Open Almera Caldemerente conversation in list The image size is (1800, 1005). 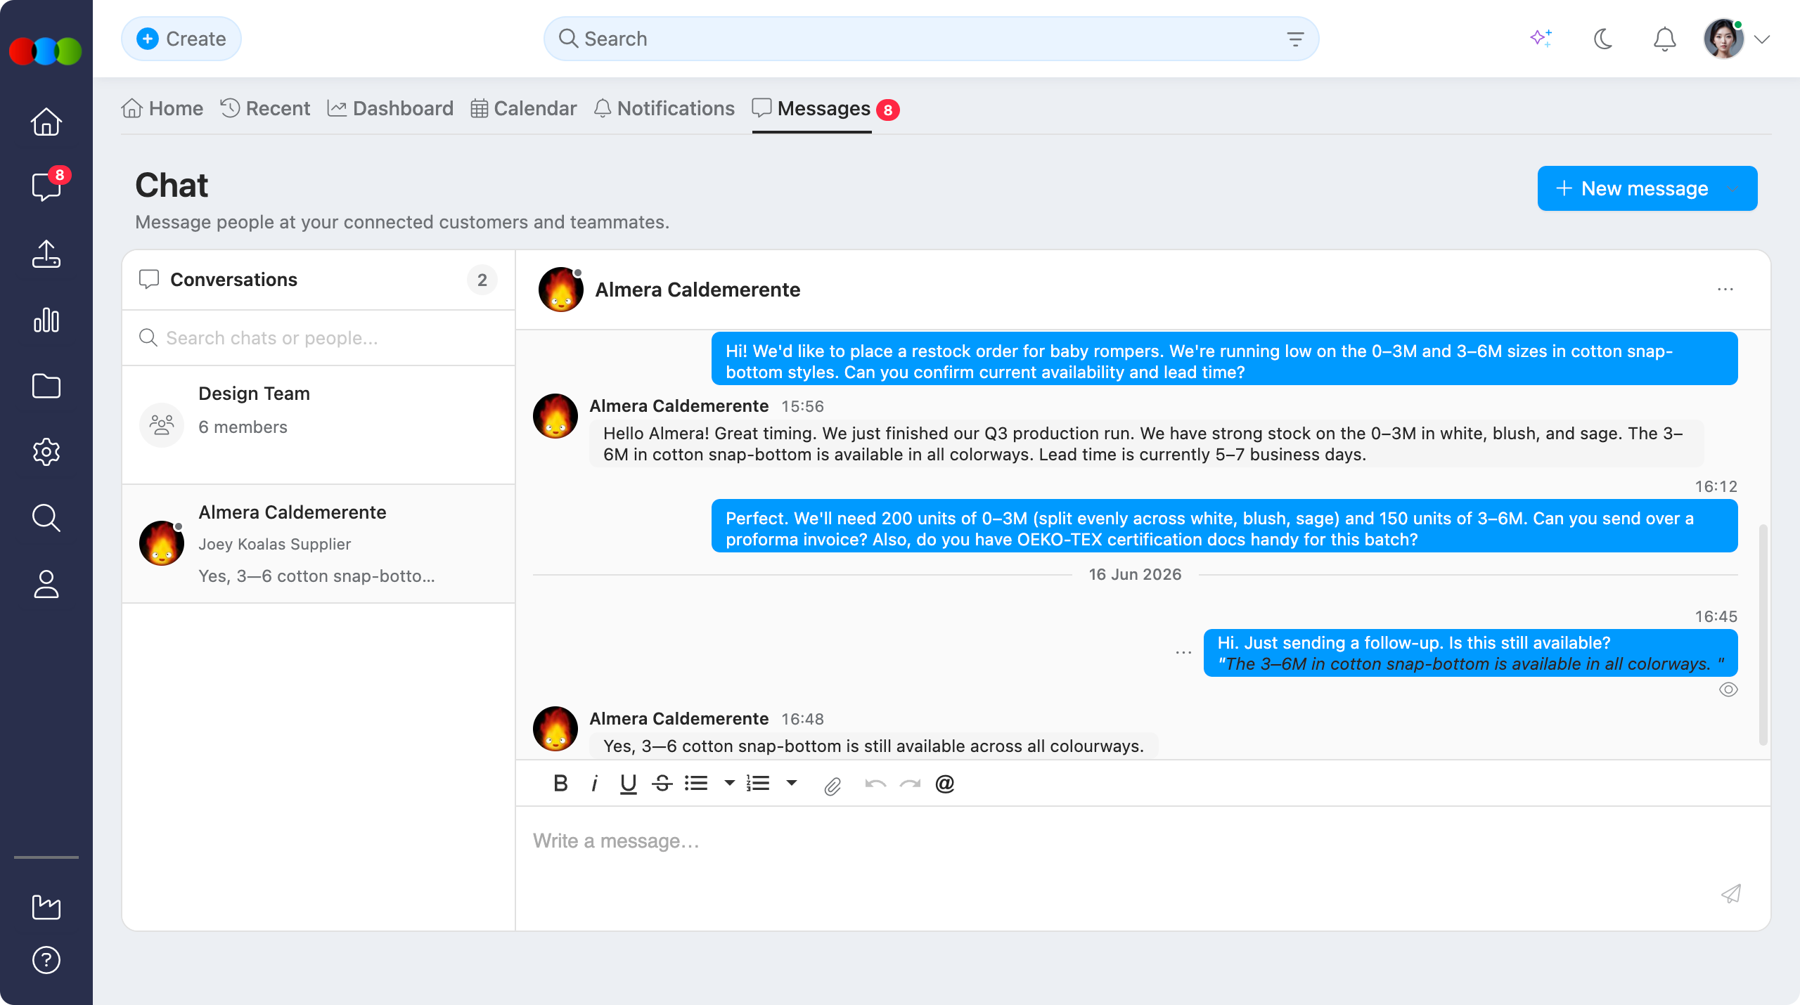[319, 544]
